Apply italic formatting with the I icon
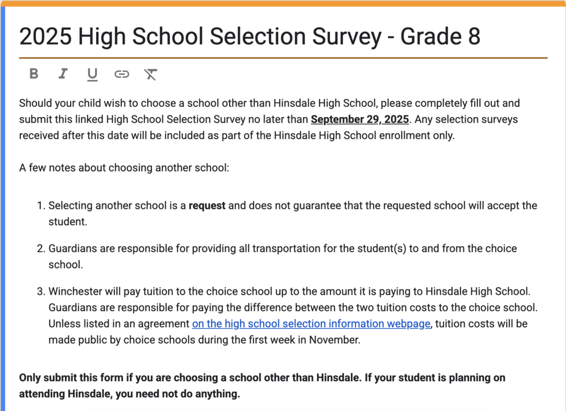Screen dimensions: 566x411 [62, 74]
